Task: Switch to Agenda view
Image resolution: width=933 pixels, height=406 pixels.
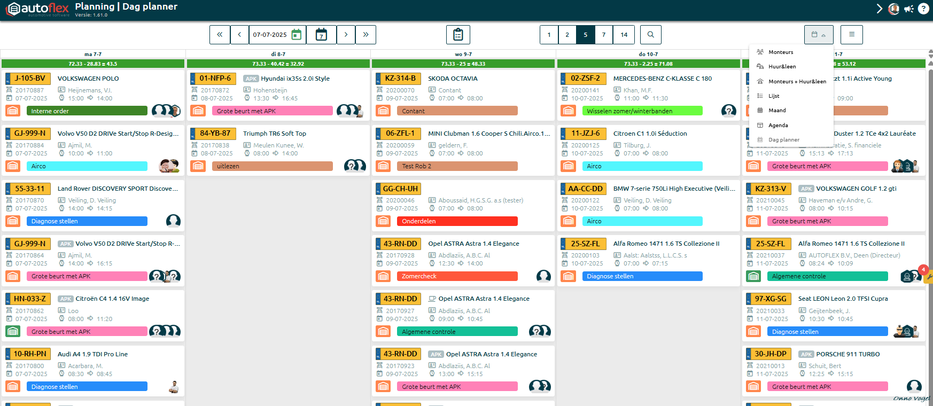Action: click(791, 125)
